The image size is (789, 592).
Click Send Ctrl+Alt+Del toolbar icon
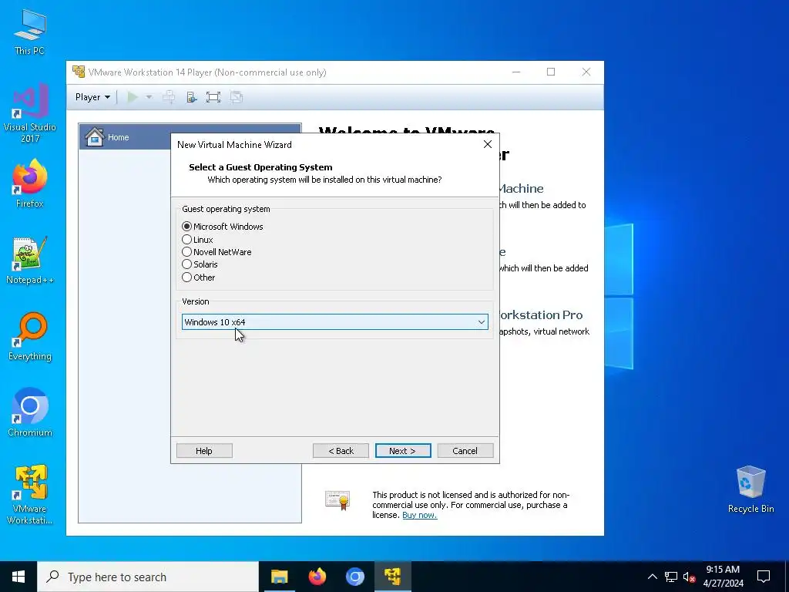[x=169, y=97]
